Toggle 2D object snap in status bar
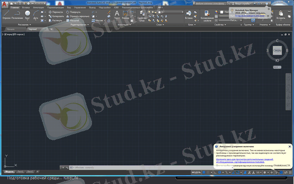 pos(238,172)
